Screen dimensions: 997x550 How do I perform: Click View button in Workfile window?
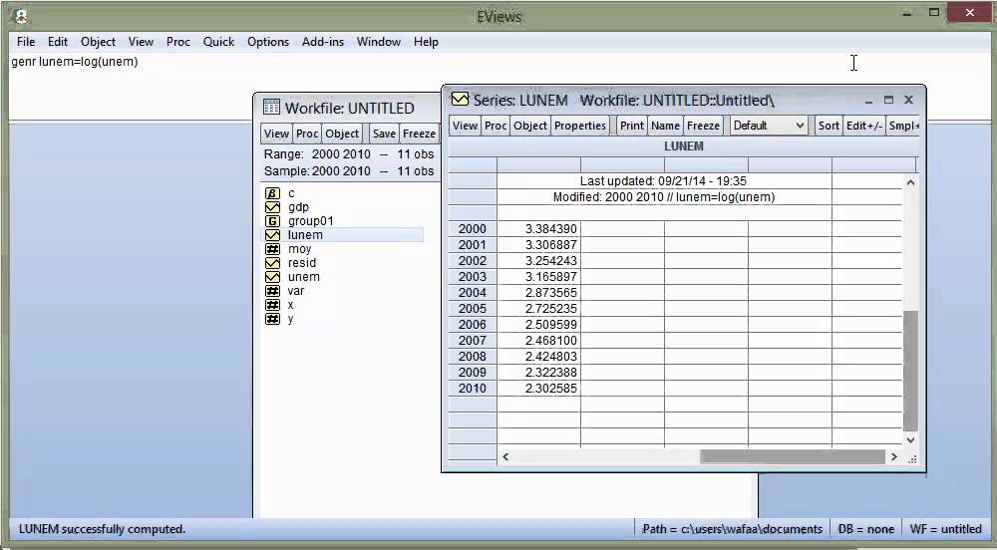coord(276,134)
